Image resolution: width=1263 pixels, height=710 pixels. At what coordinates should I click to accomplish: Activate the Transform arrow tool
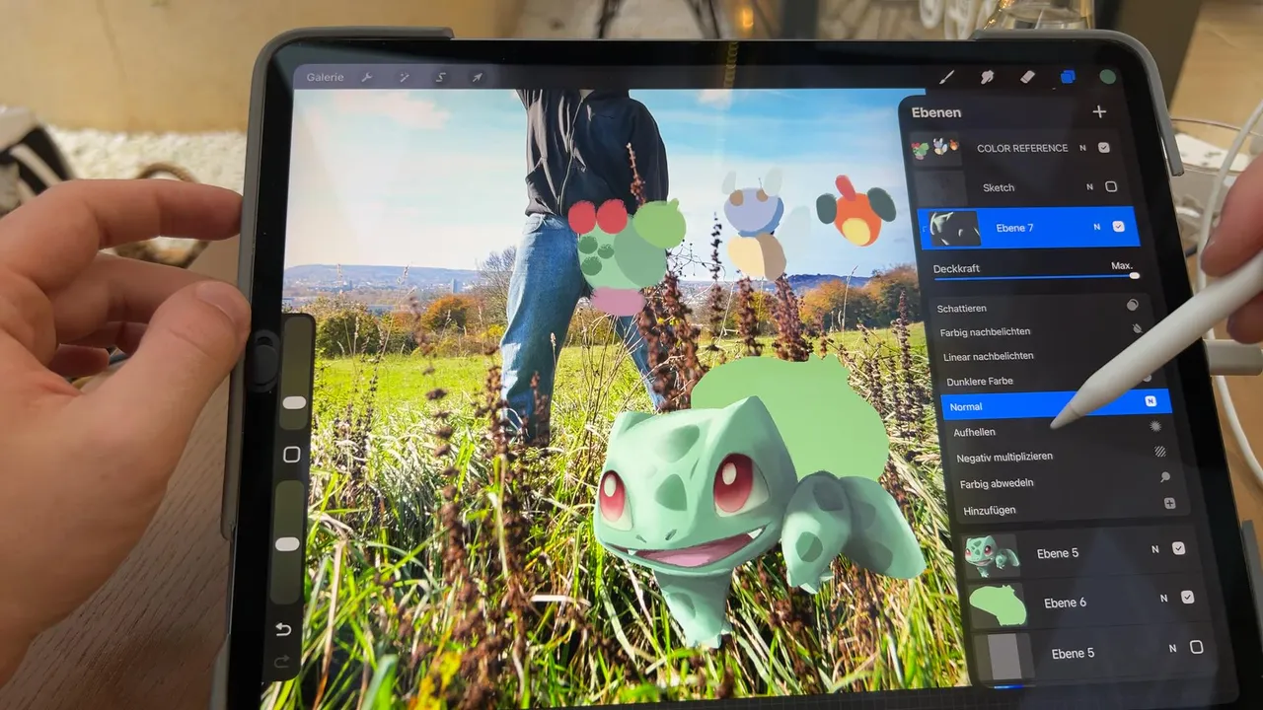(477, 77)
